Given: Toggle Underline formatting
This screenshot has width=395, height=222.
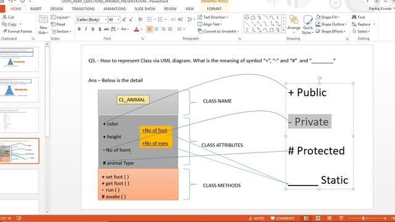Looking at the screenshot, I should (x=93, y=29).
